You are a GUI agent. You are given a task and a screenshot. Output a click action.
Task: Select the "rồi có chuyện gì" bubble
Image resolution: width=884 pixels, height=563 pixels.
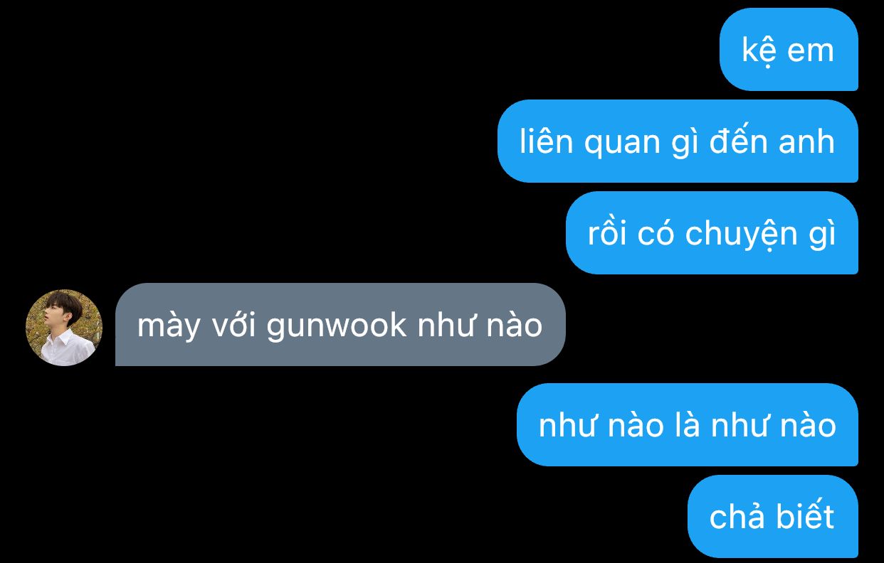pos(712,233)
